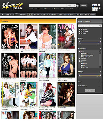Click the Top DVDs heading text
Viewport: 103px width, 129px height.
point(5,21)
